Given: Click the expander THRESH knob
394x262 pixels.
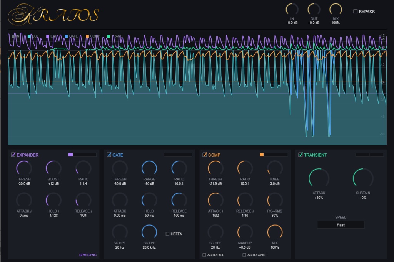Looking at the screenshot, I should pyautogui.click(x=24, y=168).
